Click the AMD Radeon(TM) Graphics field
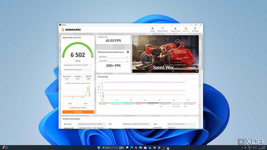This screenshot has width=267, height=150. point(78,69)
